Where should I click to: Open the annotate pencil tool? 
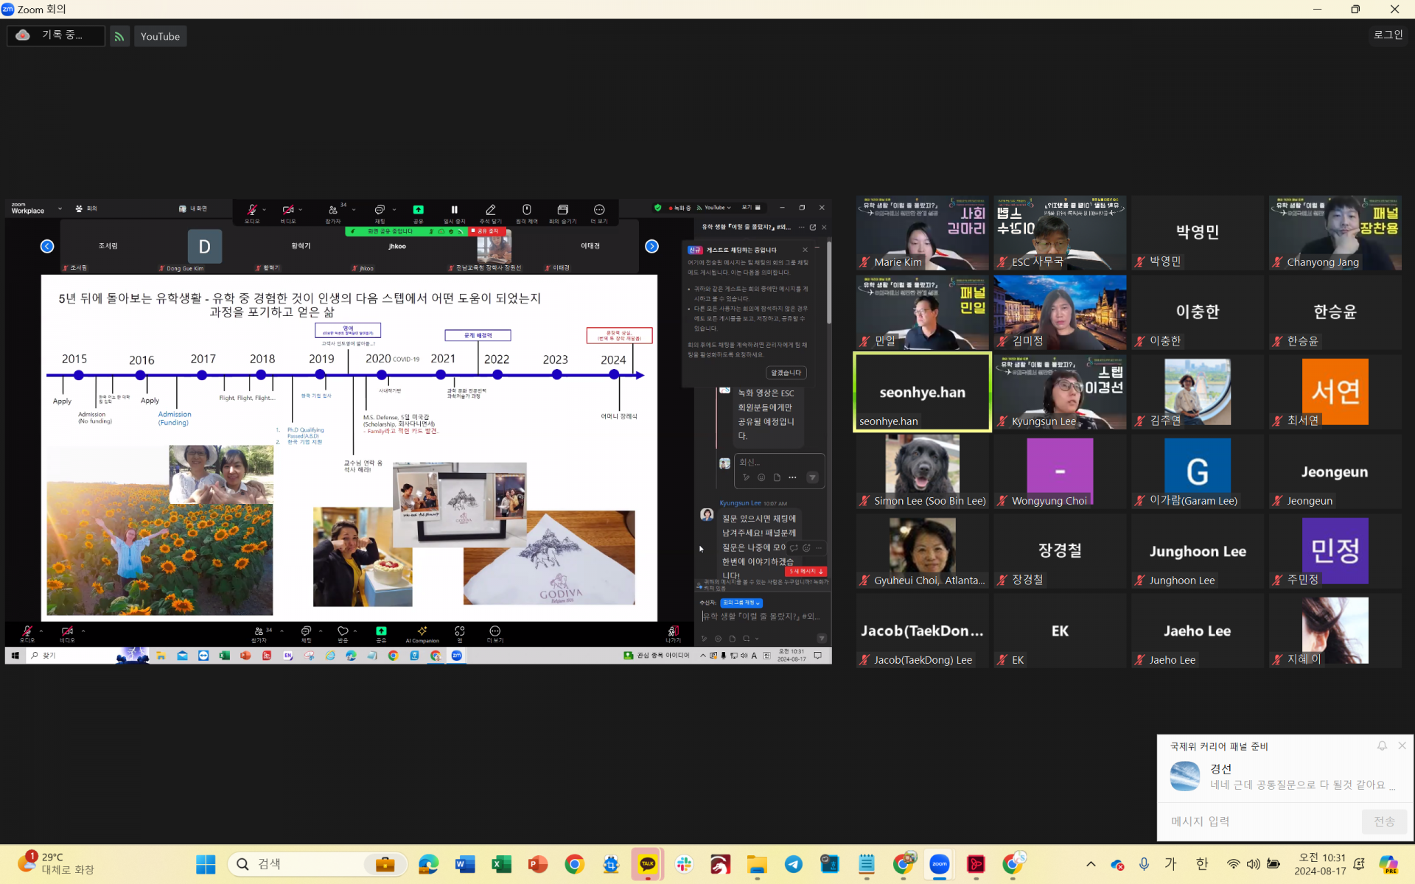click(490, 210)
